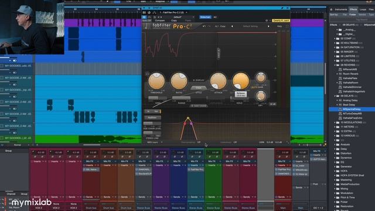Select ValhallaPlate in browser

click(x=350, y=78)
